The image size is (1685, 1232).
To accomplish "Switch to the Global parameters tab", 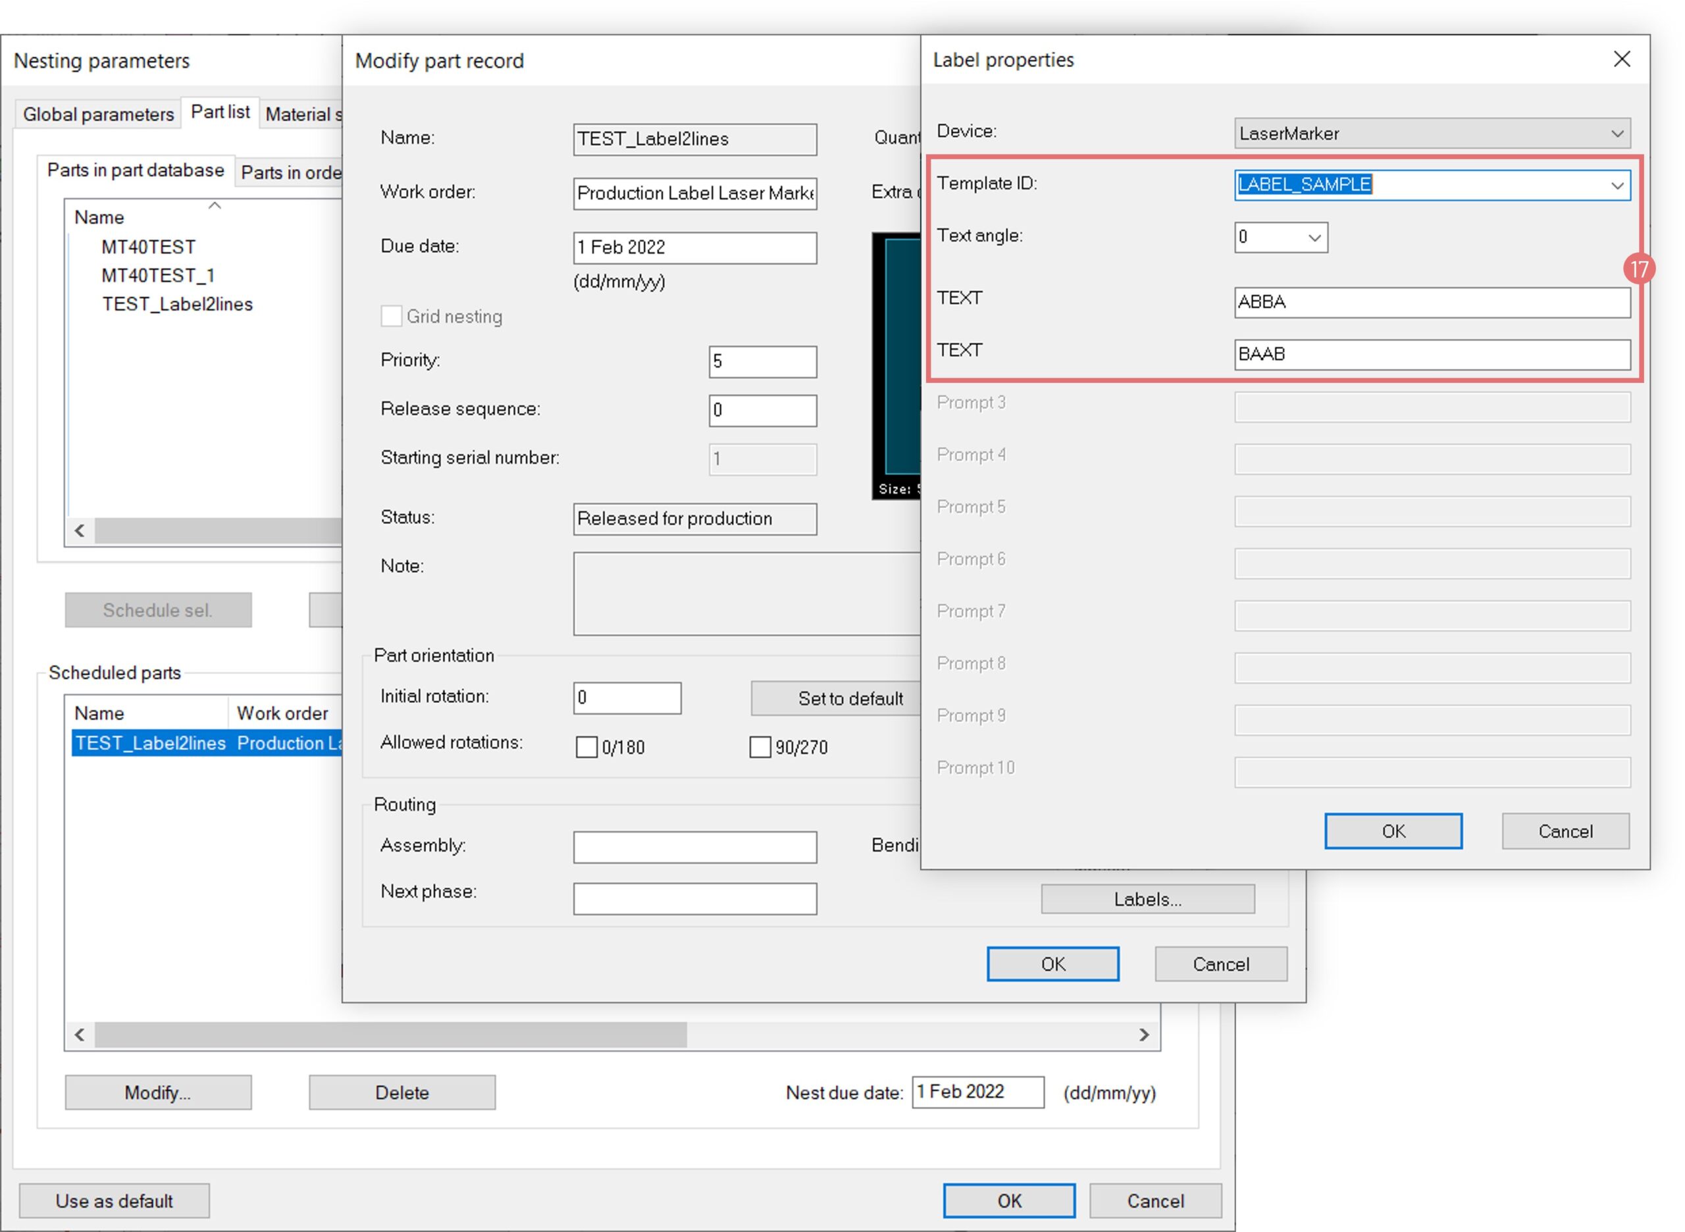I will [x=97, y=114].
